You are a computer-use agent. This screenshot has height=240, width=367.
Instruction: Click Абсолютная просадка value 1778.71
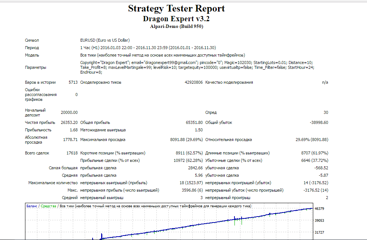pos(70,140)
